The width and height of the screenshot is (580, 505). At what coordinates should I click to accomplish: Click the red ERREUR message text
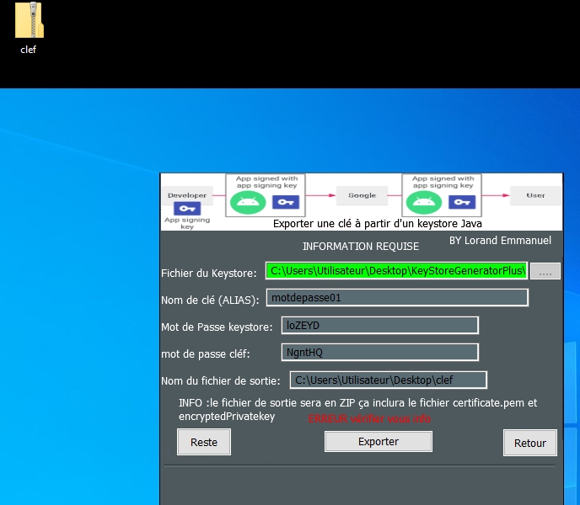pos(369,418)
